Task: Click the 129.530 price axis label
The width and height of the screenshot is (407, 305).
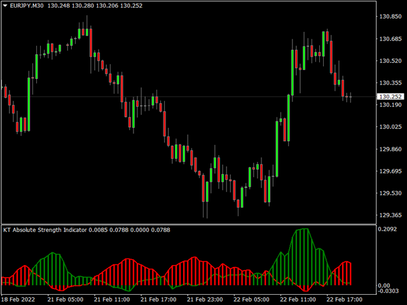Action: [390, 193]
